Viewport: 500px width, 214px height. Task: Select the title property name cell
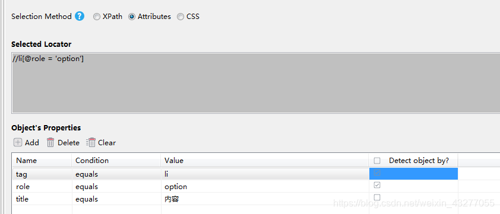[42, 199]
